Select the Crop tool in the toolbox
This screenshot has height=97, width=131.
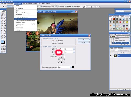[x=2, y=19]
